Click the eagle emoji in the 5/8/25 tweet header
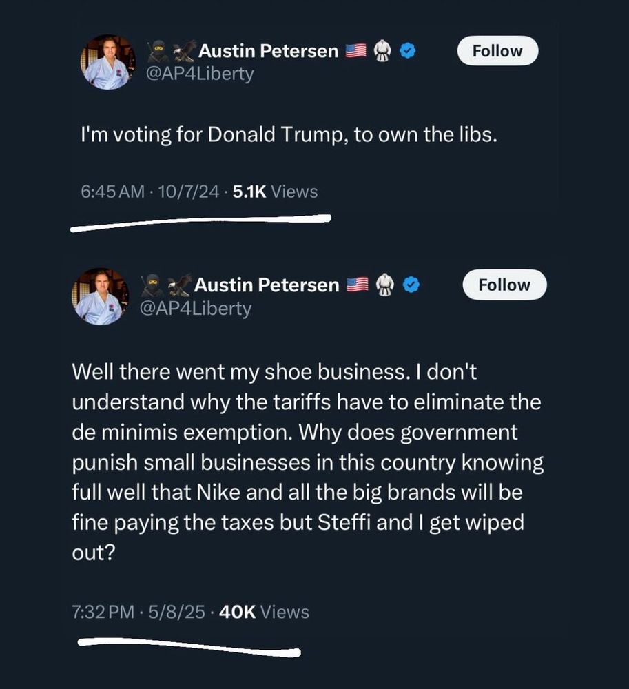629x689 pixels. pos(179,284)
